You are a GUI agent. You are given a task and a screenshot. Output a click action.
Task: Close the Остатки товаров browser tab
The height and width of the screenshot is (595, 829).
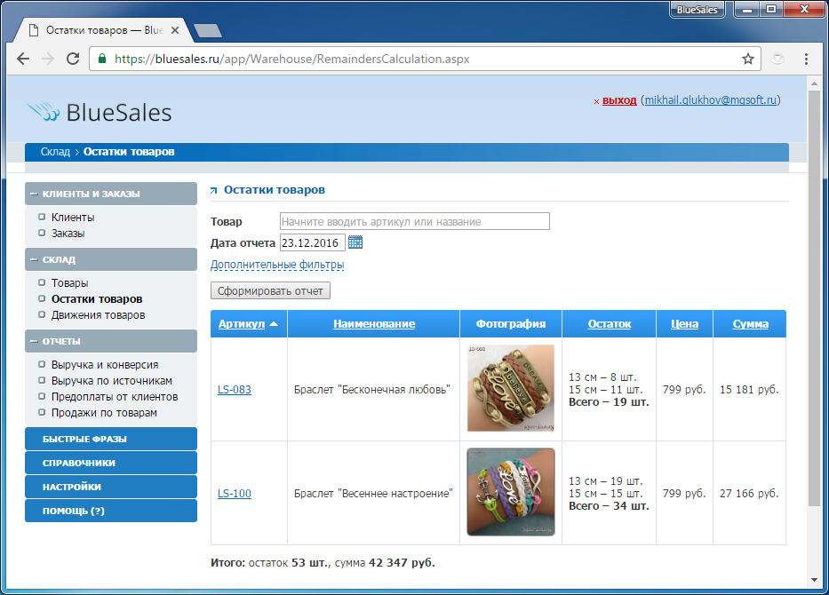[174, 30]
